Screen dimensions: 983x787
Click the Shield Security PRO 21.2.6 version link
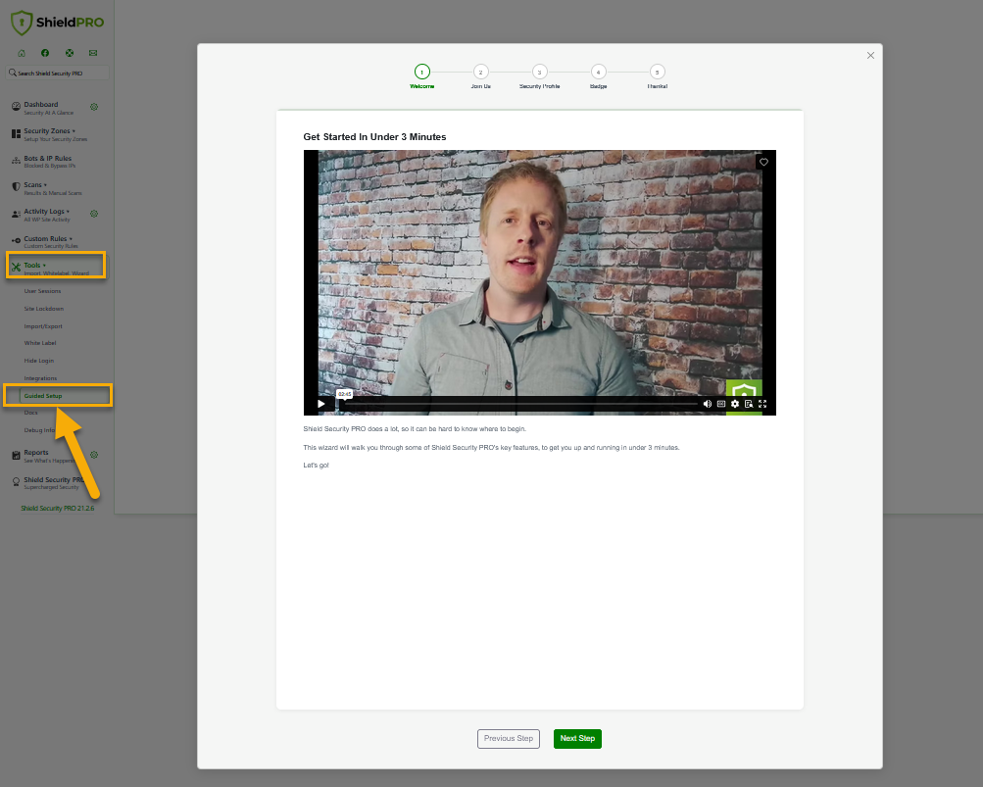tap(58, 508)
